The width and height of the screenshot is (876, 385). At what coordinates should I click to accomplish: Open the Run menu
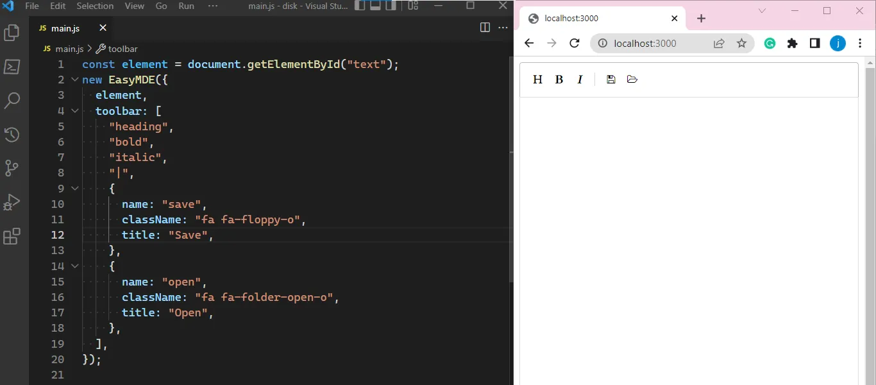tap(186, 6)
